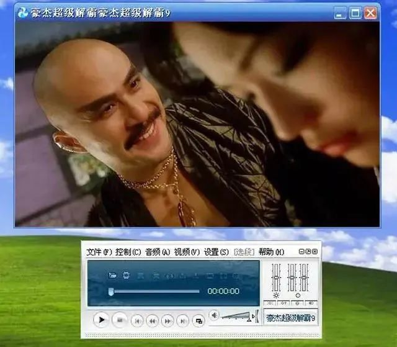Click the 00:00:00 time display
The width and height of the screenshot is (397, 347).
[223, 291]
